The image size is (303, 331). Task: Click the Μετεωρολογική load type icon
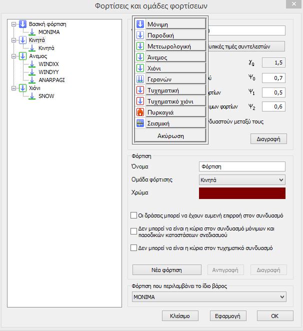pos(140,46)
